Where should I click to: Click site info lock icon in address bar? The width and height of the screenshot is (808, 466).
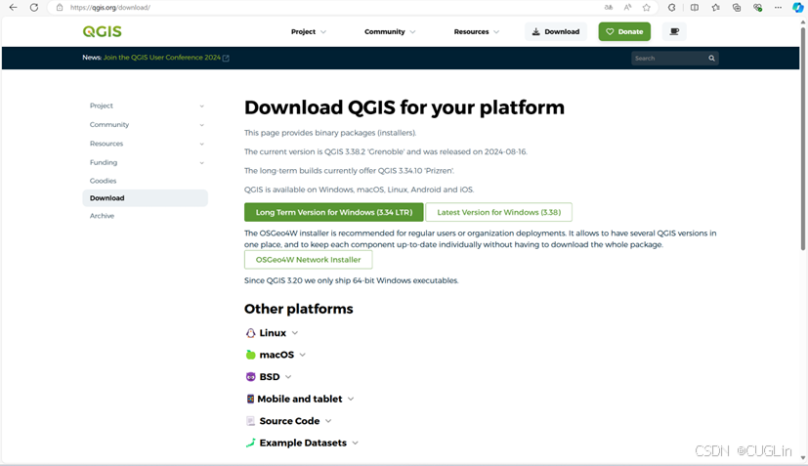click(60, 7)
